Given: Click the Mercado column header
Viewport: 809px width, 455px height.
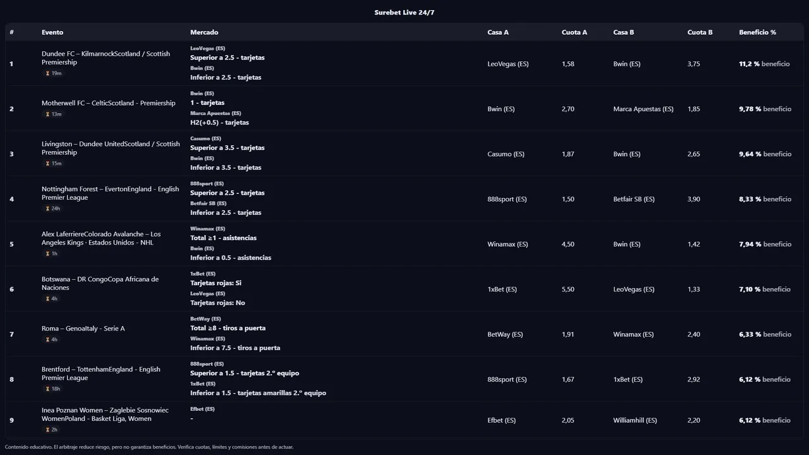Looking at the screenshot, I should click(x=204, y=32).
